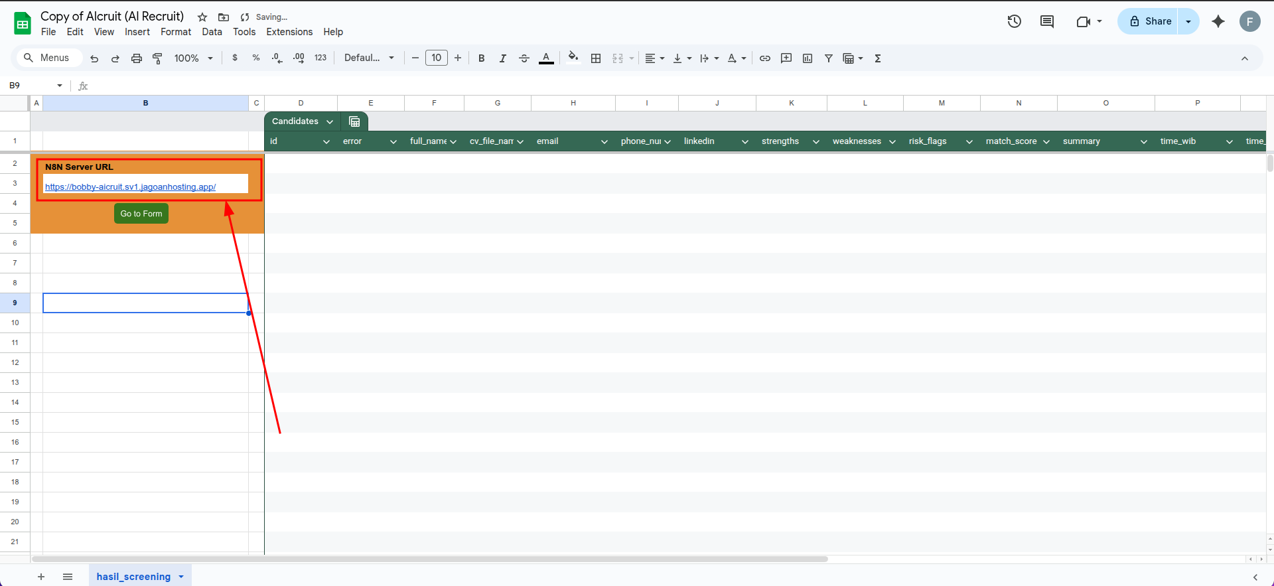
Task: Click the font size input field
Action: tap(436, 58)
